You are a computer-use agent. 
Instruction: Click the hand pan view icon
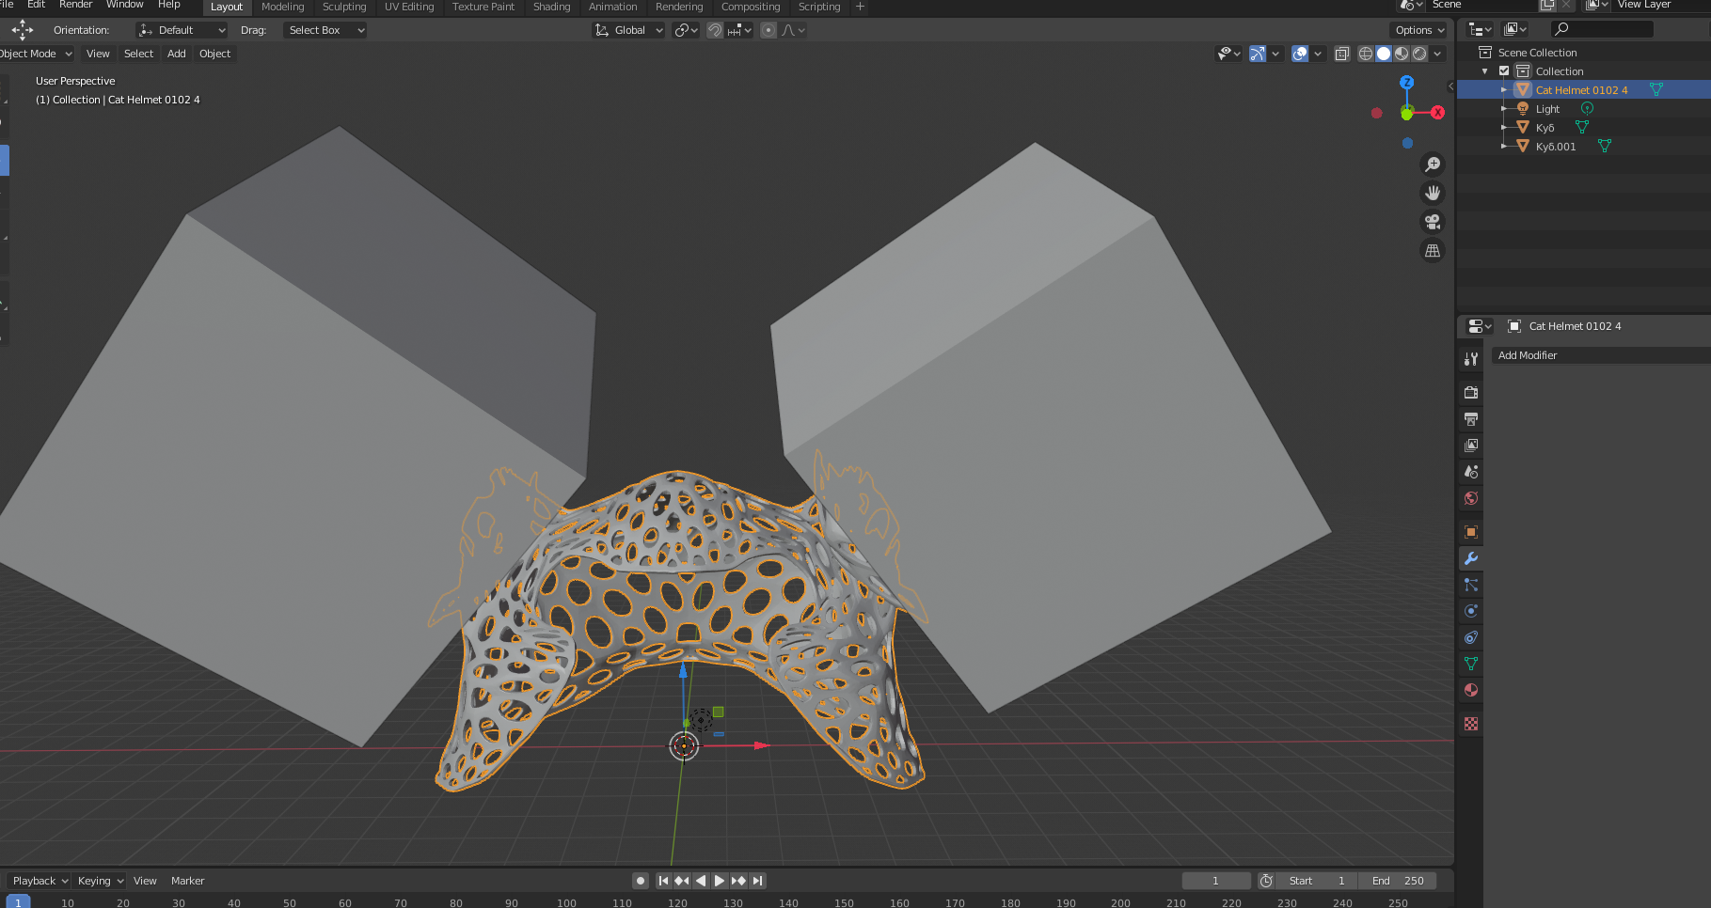point(1433,193)
